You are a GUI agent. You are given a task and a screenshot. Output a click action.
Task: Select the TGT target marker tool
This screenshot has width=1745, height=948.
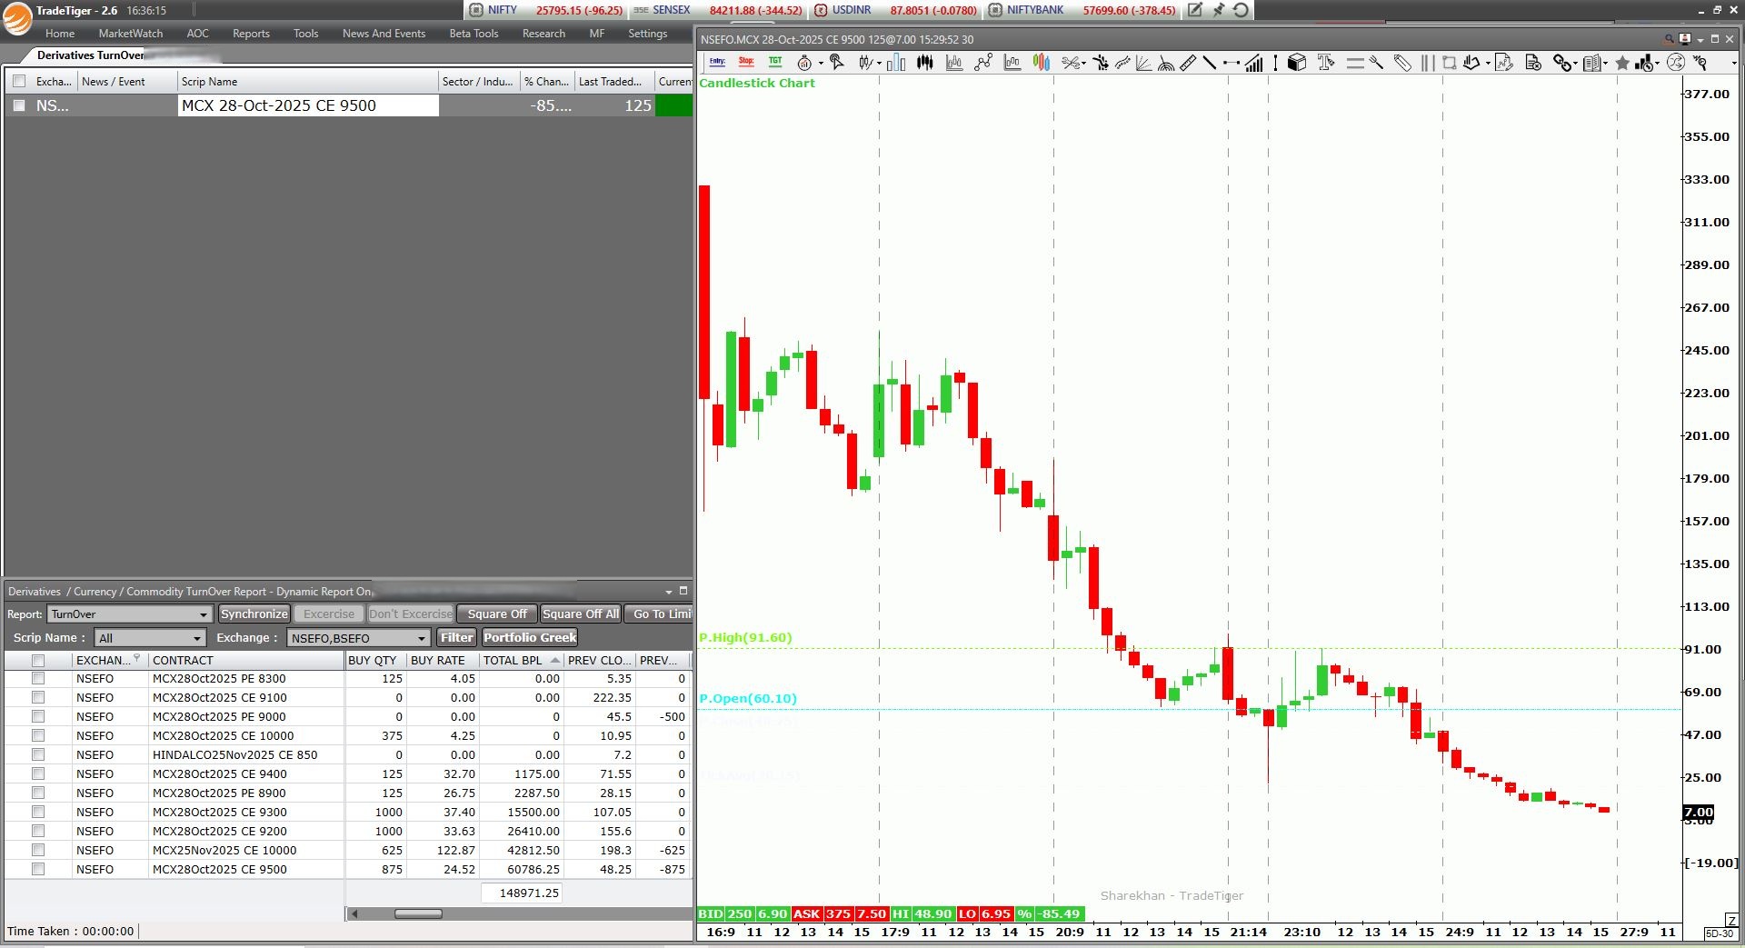[x=775, y=62]
